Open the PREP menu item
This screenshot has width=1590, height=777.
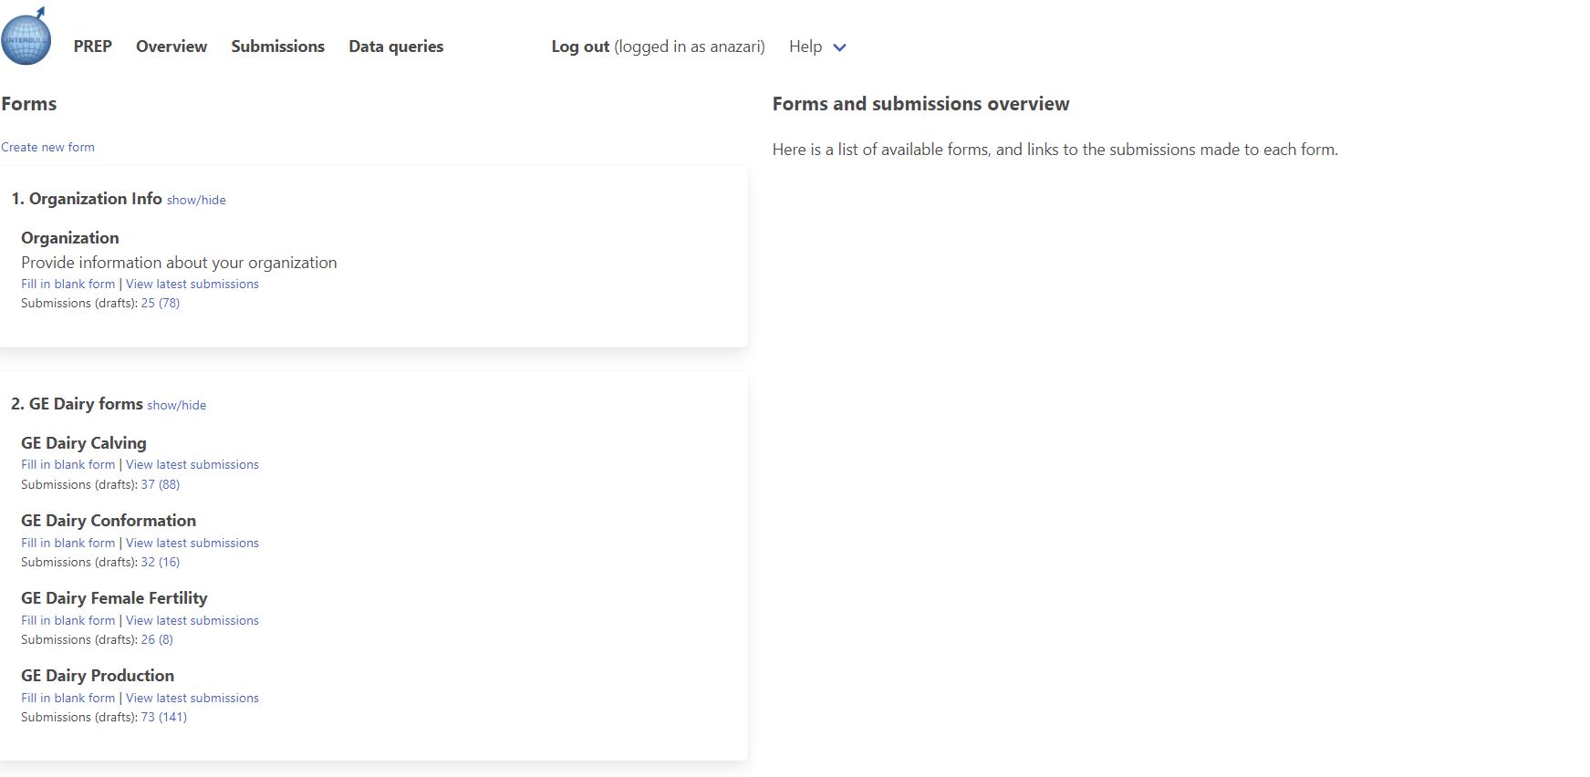pos(92,47)
